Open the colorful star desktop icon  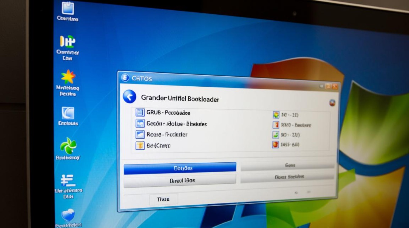[x=68, y=77]
